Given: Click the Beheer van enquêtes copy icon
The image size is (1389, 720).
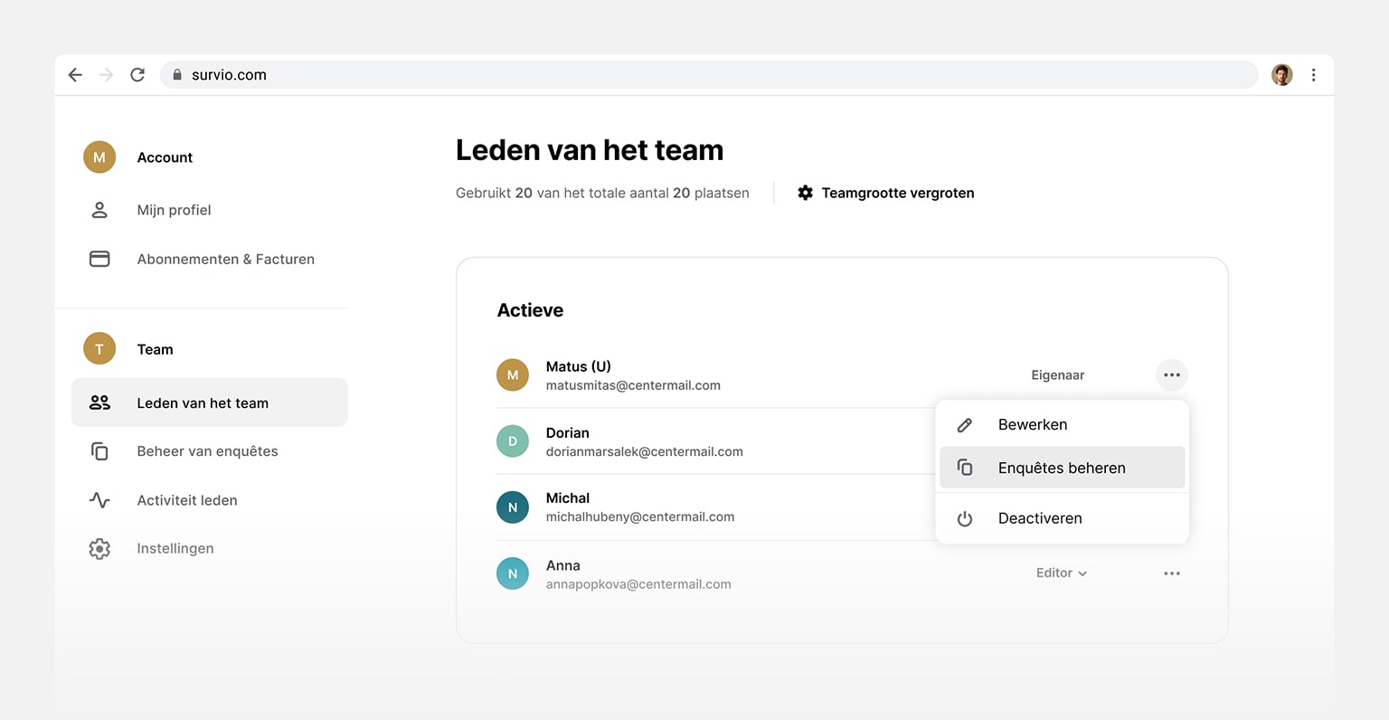Looking at the screenshot, I should [99, 450].
